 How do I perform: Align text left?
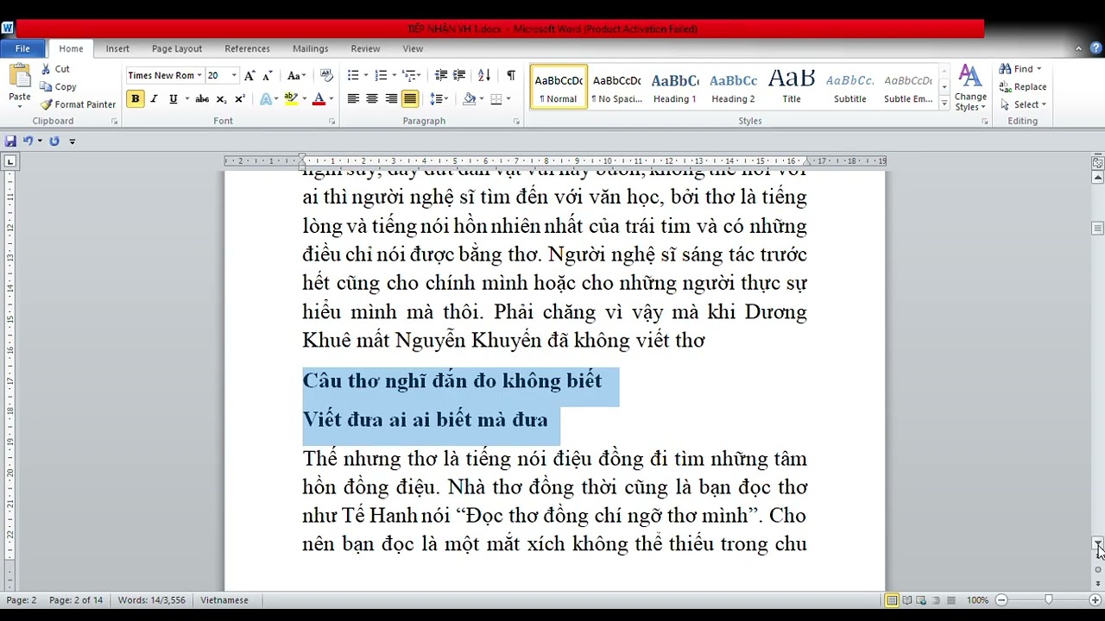pyautogui.click(x=353, y=99)
